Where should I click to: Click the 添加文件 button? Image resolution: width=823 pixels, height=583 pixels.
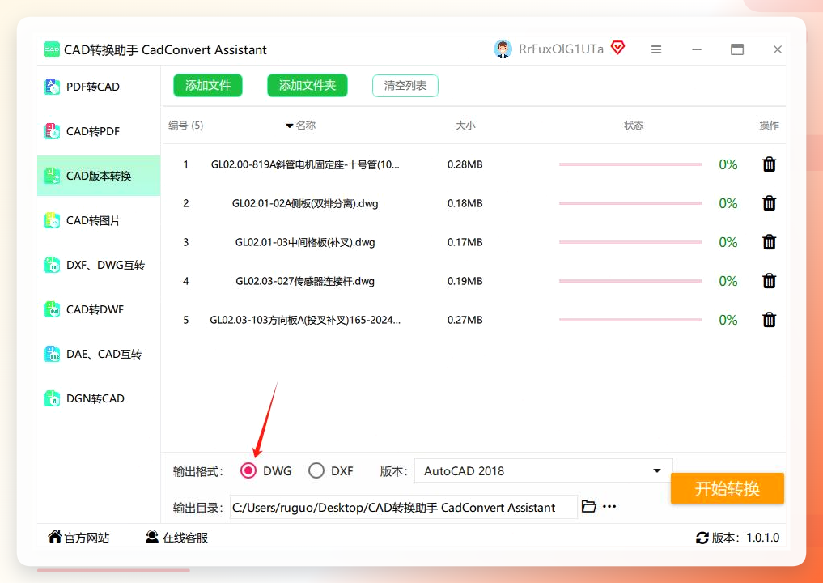click(208, 86)
